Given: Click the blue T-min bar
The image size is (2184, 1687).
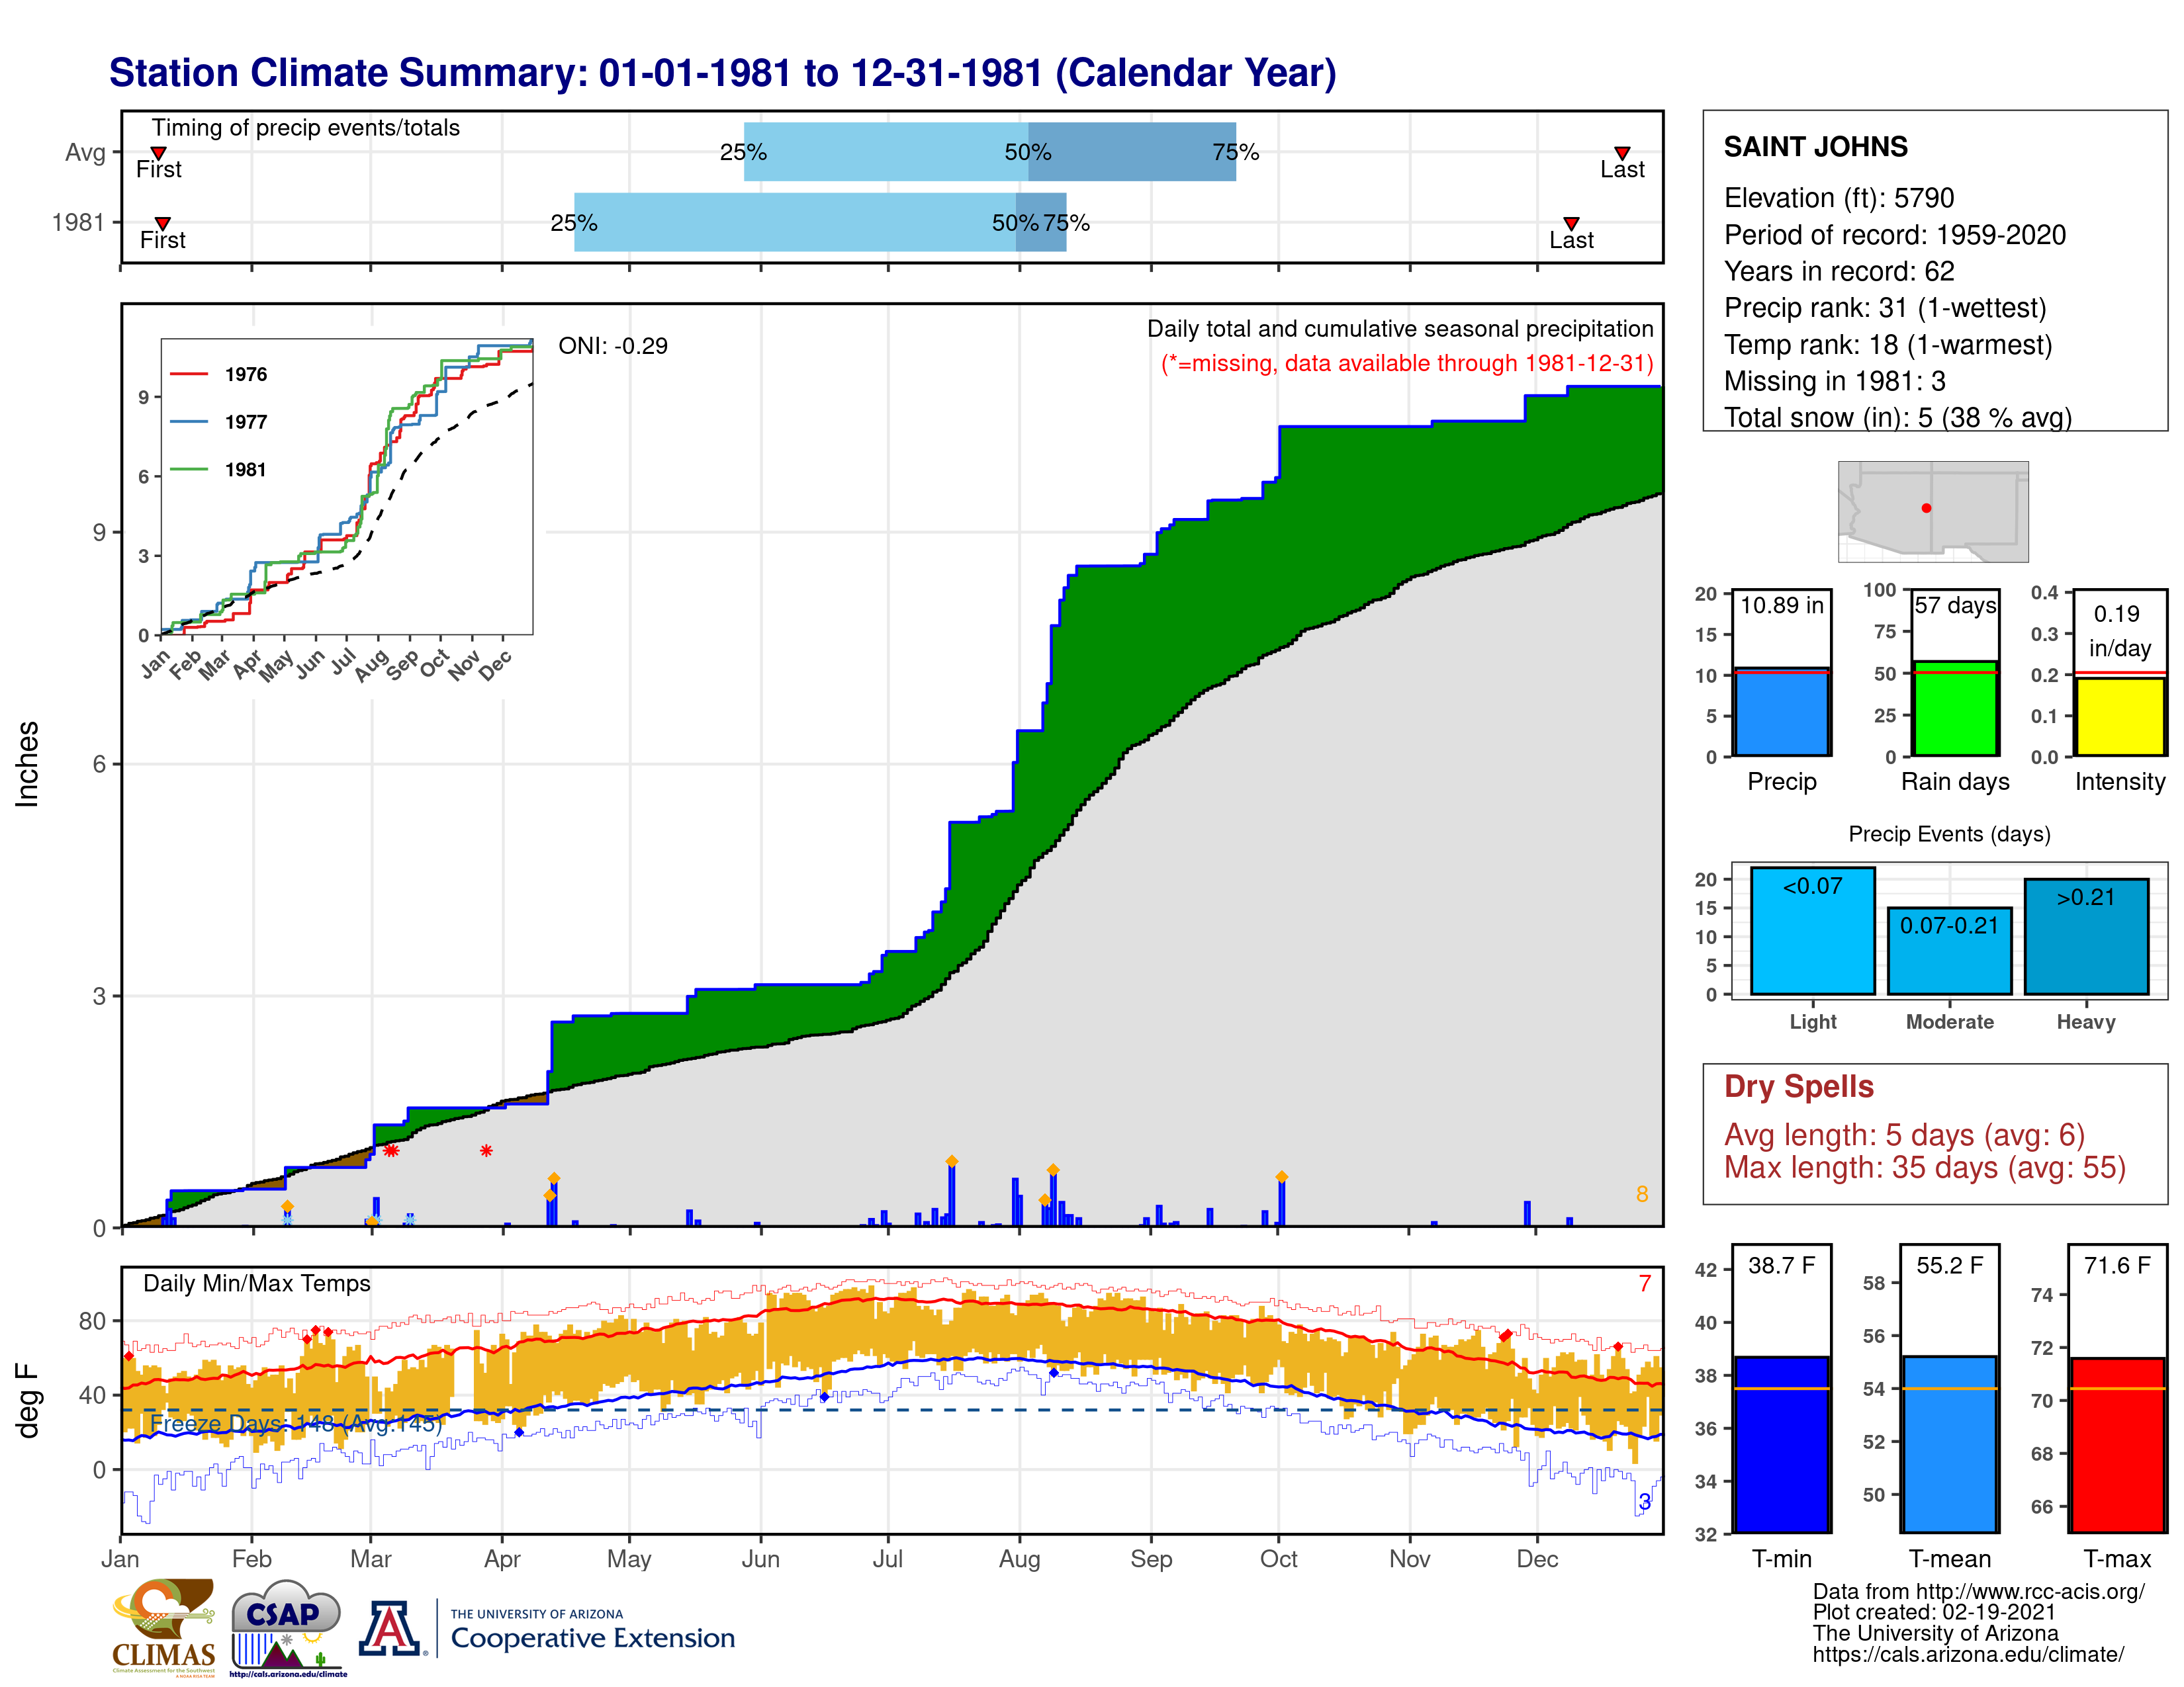Looking at the screenshot, I should point(1781,1444).
